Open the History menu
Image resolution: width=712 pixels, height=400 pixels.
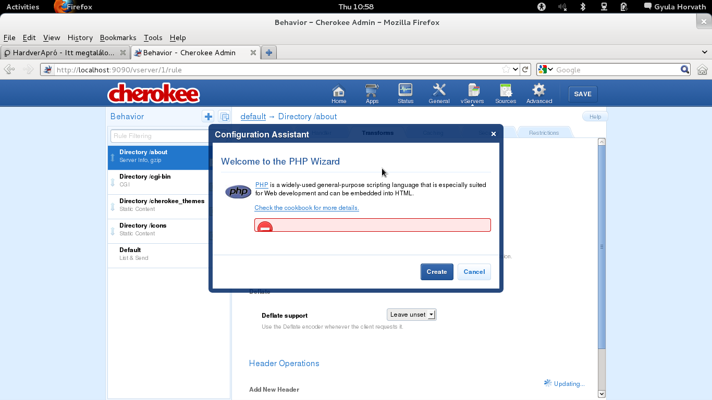(80, 37)
